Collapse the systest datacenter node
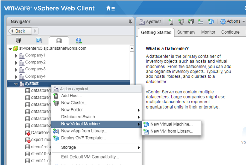 click(16, 83)
